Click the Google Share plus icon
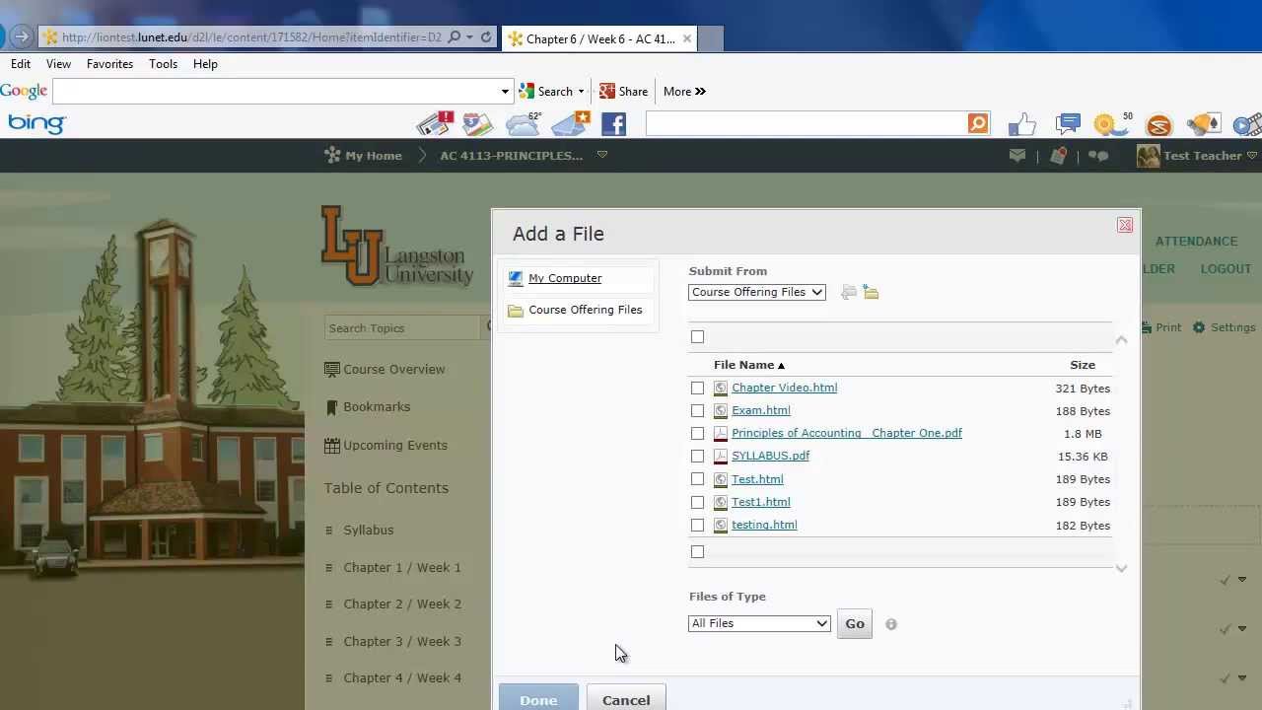The height and width of the screenshot is (710, 1262). click(607, 91)
